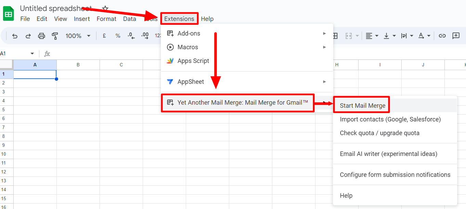Click the Print icon
This screenshot has height=209, width=466.
(41, 36)
